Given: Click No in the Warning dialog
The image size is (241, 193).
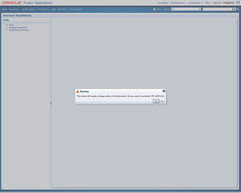Looking at the screenshot, I should [x=162, y=101].
